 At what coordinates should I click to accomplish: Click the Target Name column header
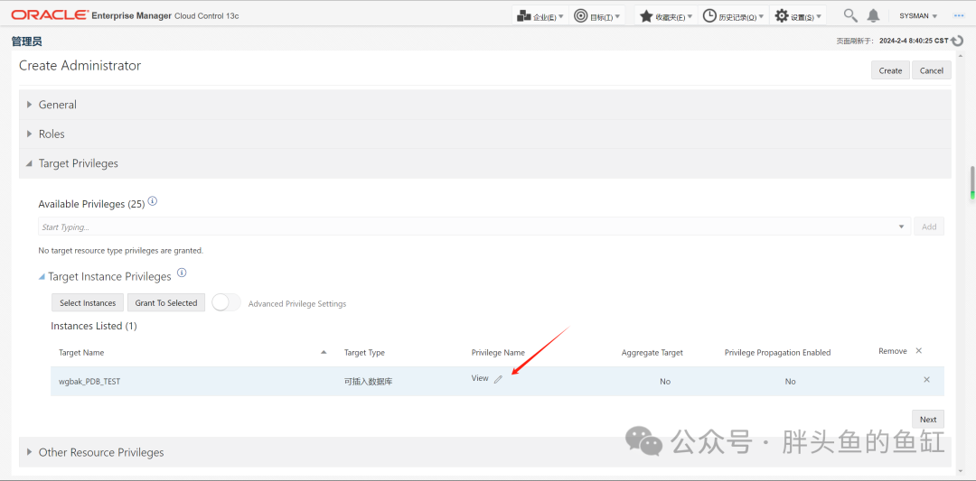point(81,352)
